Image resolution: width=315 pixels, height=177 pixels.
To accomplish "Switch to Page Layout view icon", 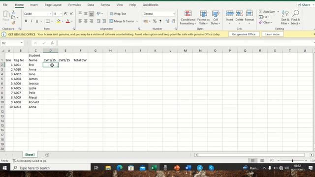I will [262, 161].
